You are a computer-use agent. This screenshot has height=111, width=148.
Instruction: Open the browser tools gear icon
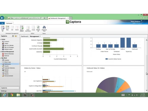[146, 18]
